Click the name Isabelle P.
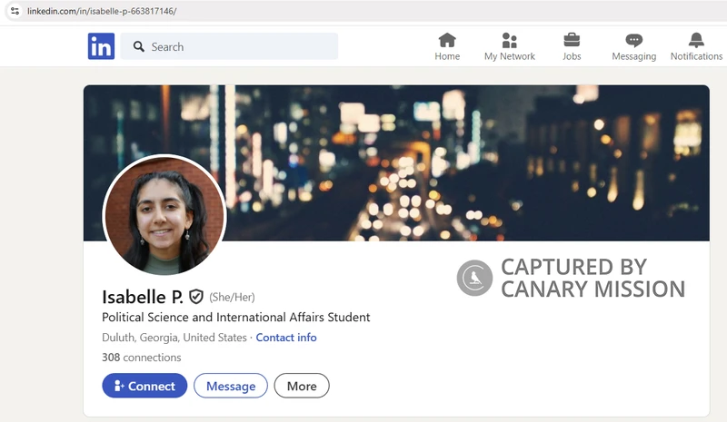The image size is (727, 422). click(143, 297)
